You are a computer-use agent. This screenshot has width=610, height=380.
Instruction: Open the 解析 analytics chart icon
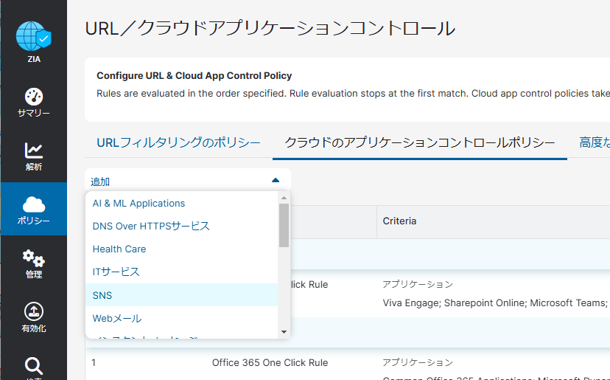[x=34, y=151]
